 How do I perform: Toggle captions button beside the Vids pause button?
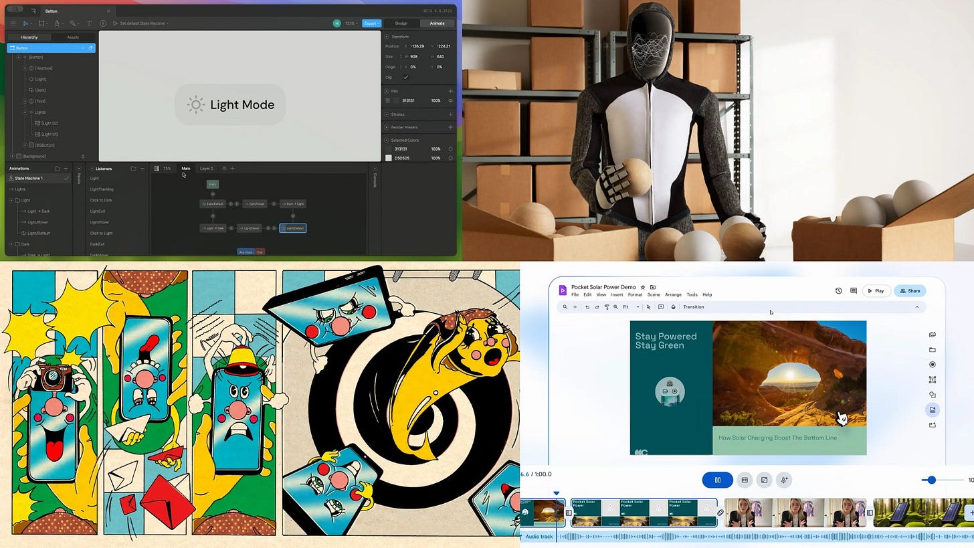point(745,480)
